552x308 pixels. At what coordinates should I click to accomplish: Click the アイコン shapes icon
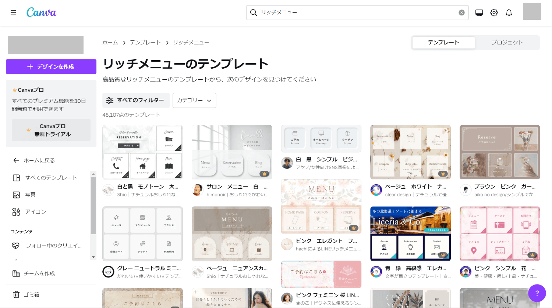pos(16,212)
